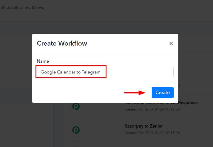The height and width of the screenshot is (147, 213).
Task: Select 'Created On: 2021-01-23 10:19:20' text
Action: [x=152, y=109]
